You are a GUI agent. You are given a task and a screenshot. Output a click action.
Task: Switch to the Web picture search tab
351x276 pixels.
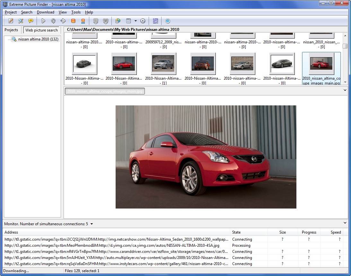coord(41,30)
